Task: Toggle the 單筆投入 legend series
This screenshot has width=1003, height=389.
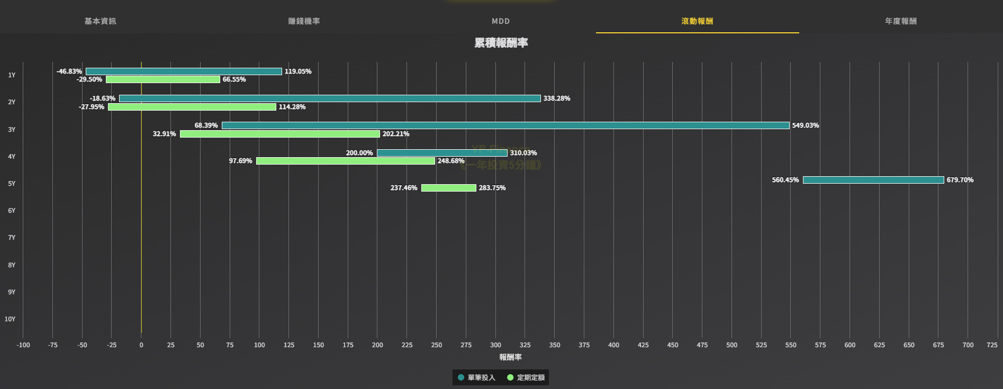Action: [476, 377]
